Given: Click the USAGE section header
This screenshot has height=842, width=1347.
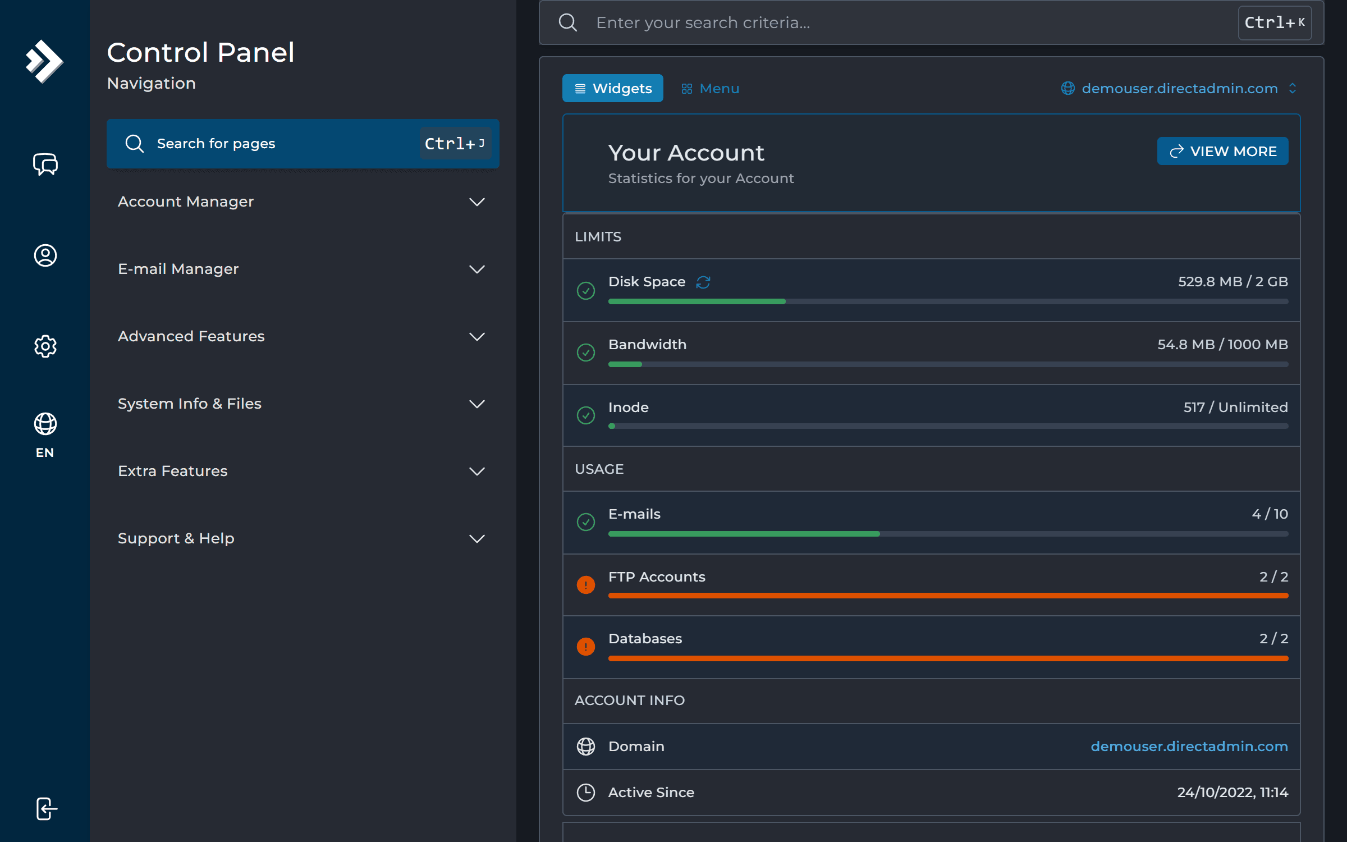Looking at the screenshot, I should 599,469.
